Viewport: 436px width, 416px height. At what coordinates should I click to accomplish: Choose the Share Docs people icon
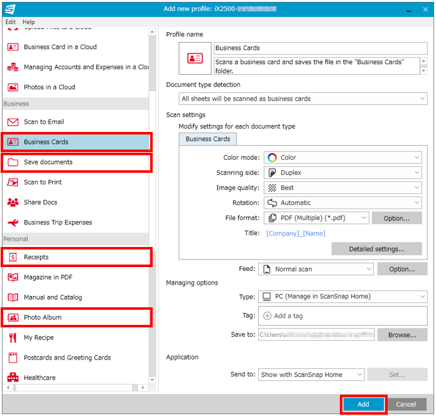[13, 202]
